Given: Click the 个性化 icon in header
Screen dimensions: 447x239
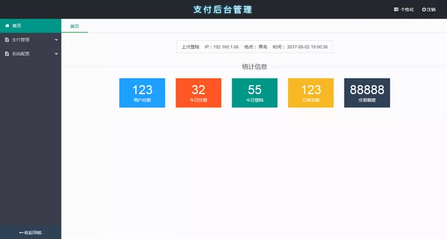Looking at the screenshot, I should 396,9.
